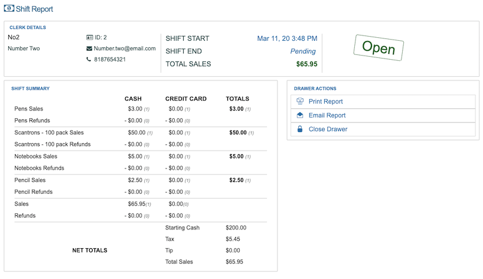Choose the Email Report action text

click(x=327, y=115)
